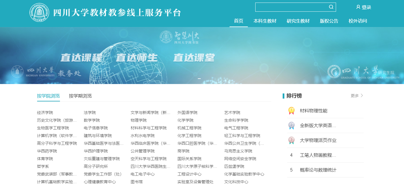Select 马克思主义学院 in the college list

238,151
